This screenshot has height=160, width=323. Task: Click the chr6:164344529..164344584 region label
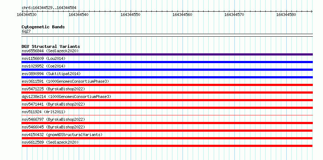coord(49,8)
